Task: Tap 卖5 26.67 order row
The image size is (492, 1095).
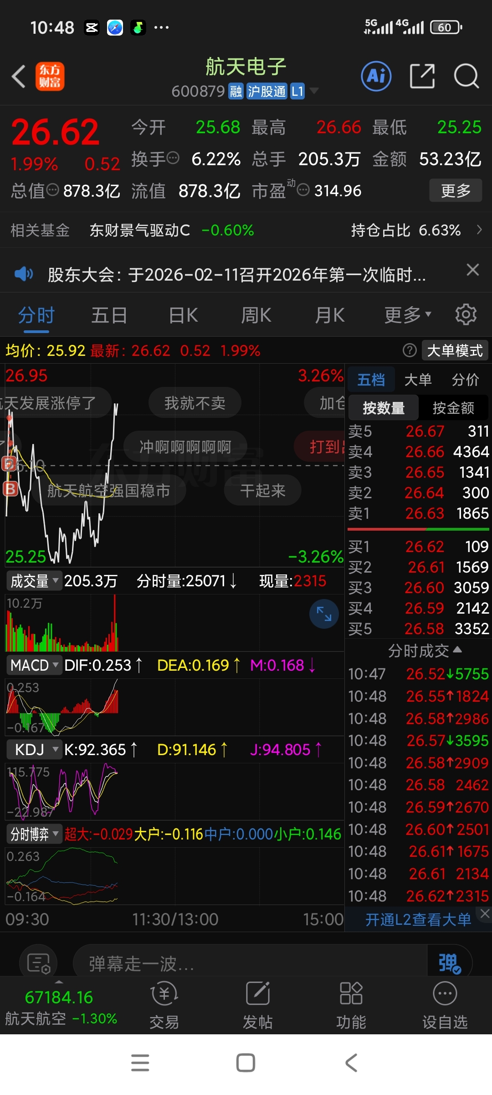Action: point(418,431)
